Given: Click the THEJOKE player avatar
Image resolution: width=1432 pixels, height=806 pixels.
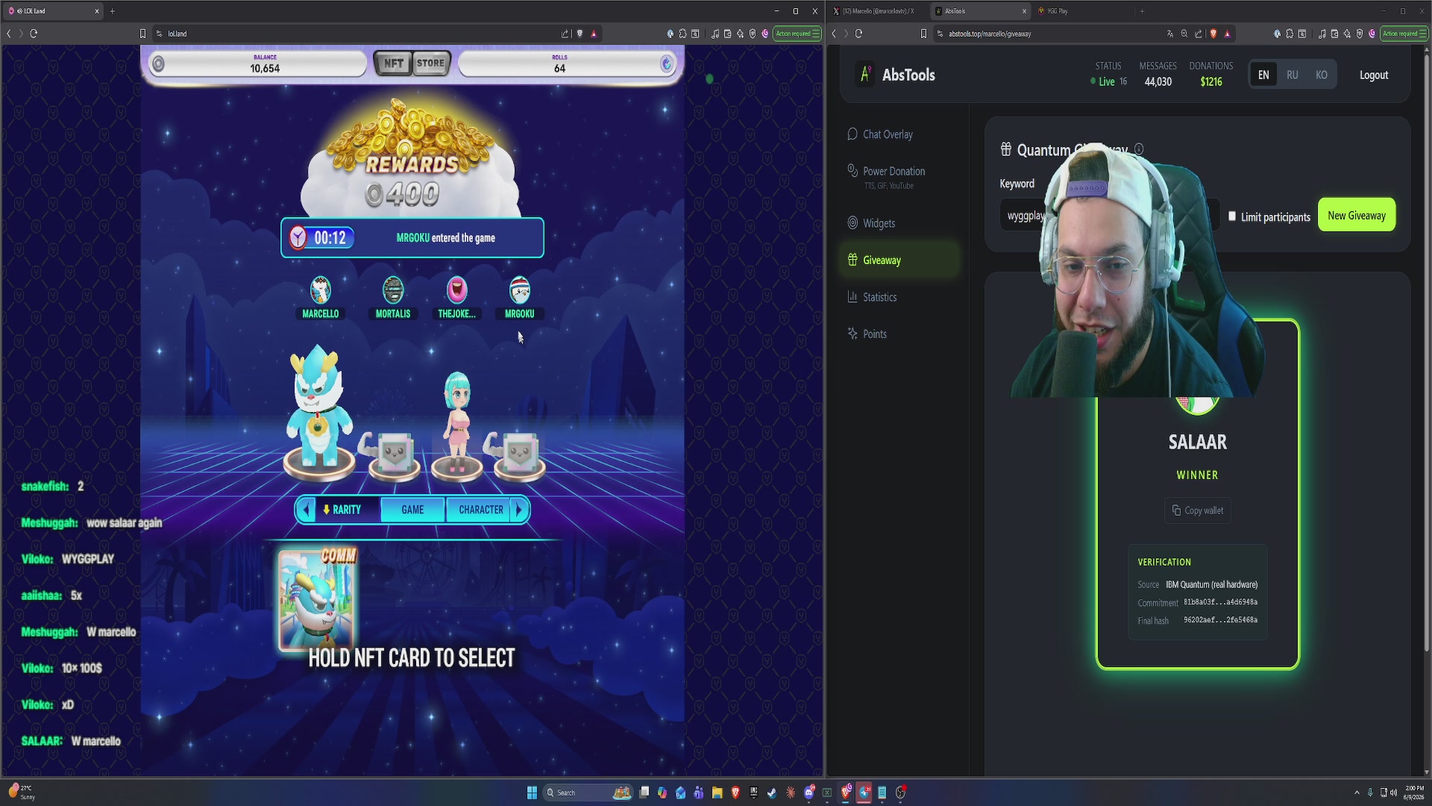Looking at the screenshot, I should click(456, 290).
